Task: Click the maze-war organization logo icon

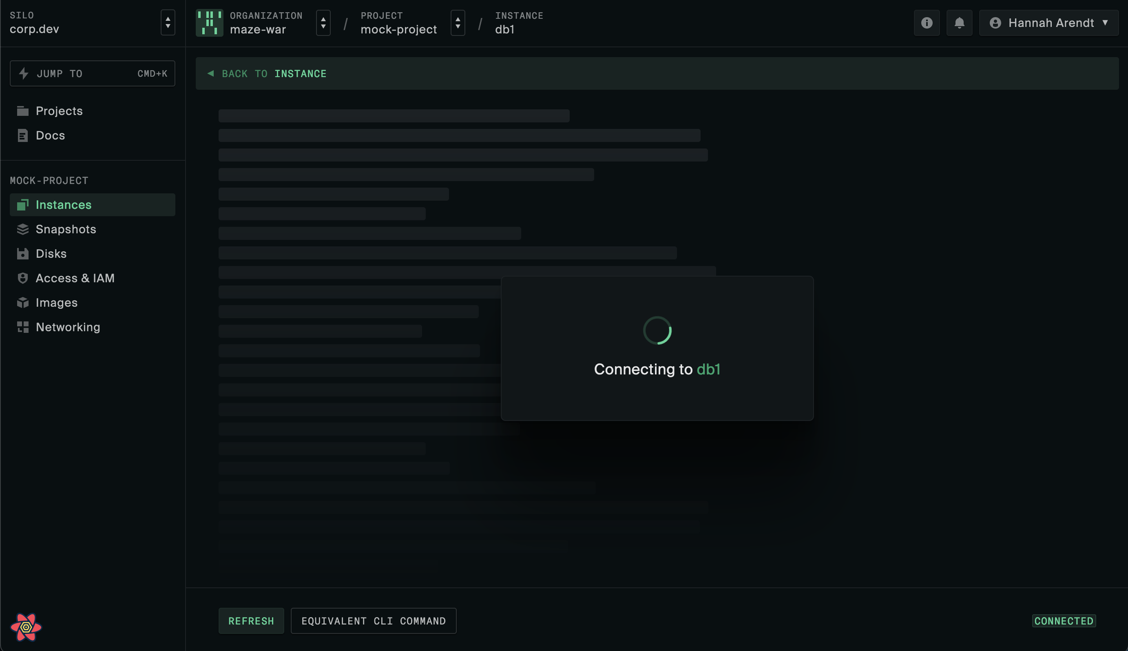Action: pos(209,23)
